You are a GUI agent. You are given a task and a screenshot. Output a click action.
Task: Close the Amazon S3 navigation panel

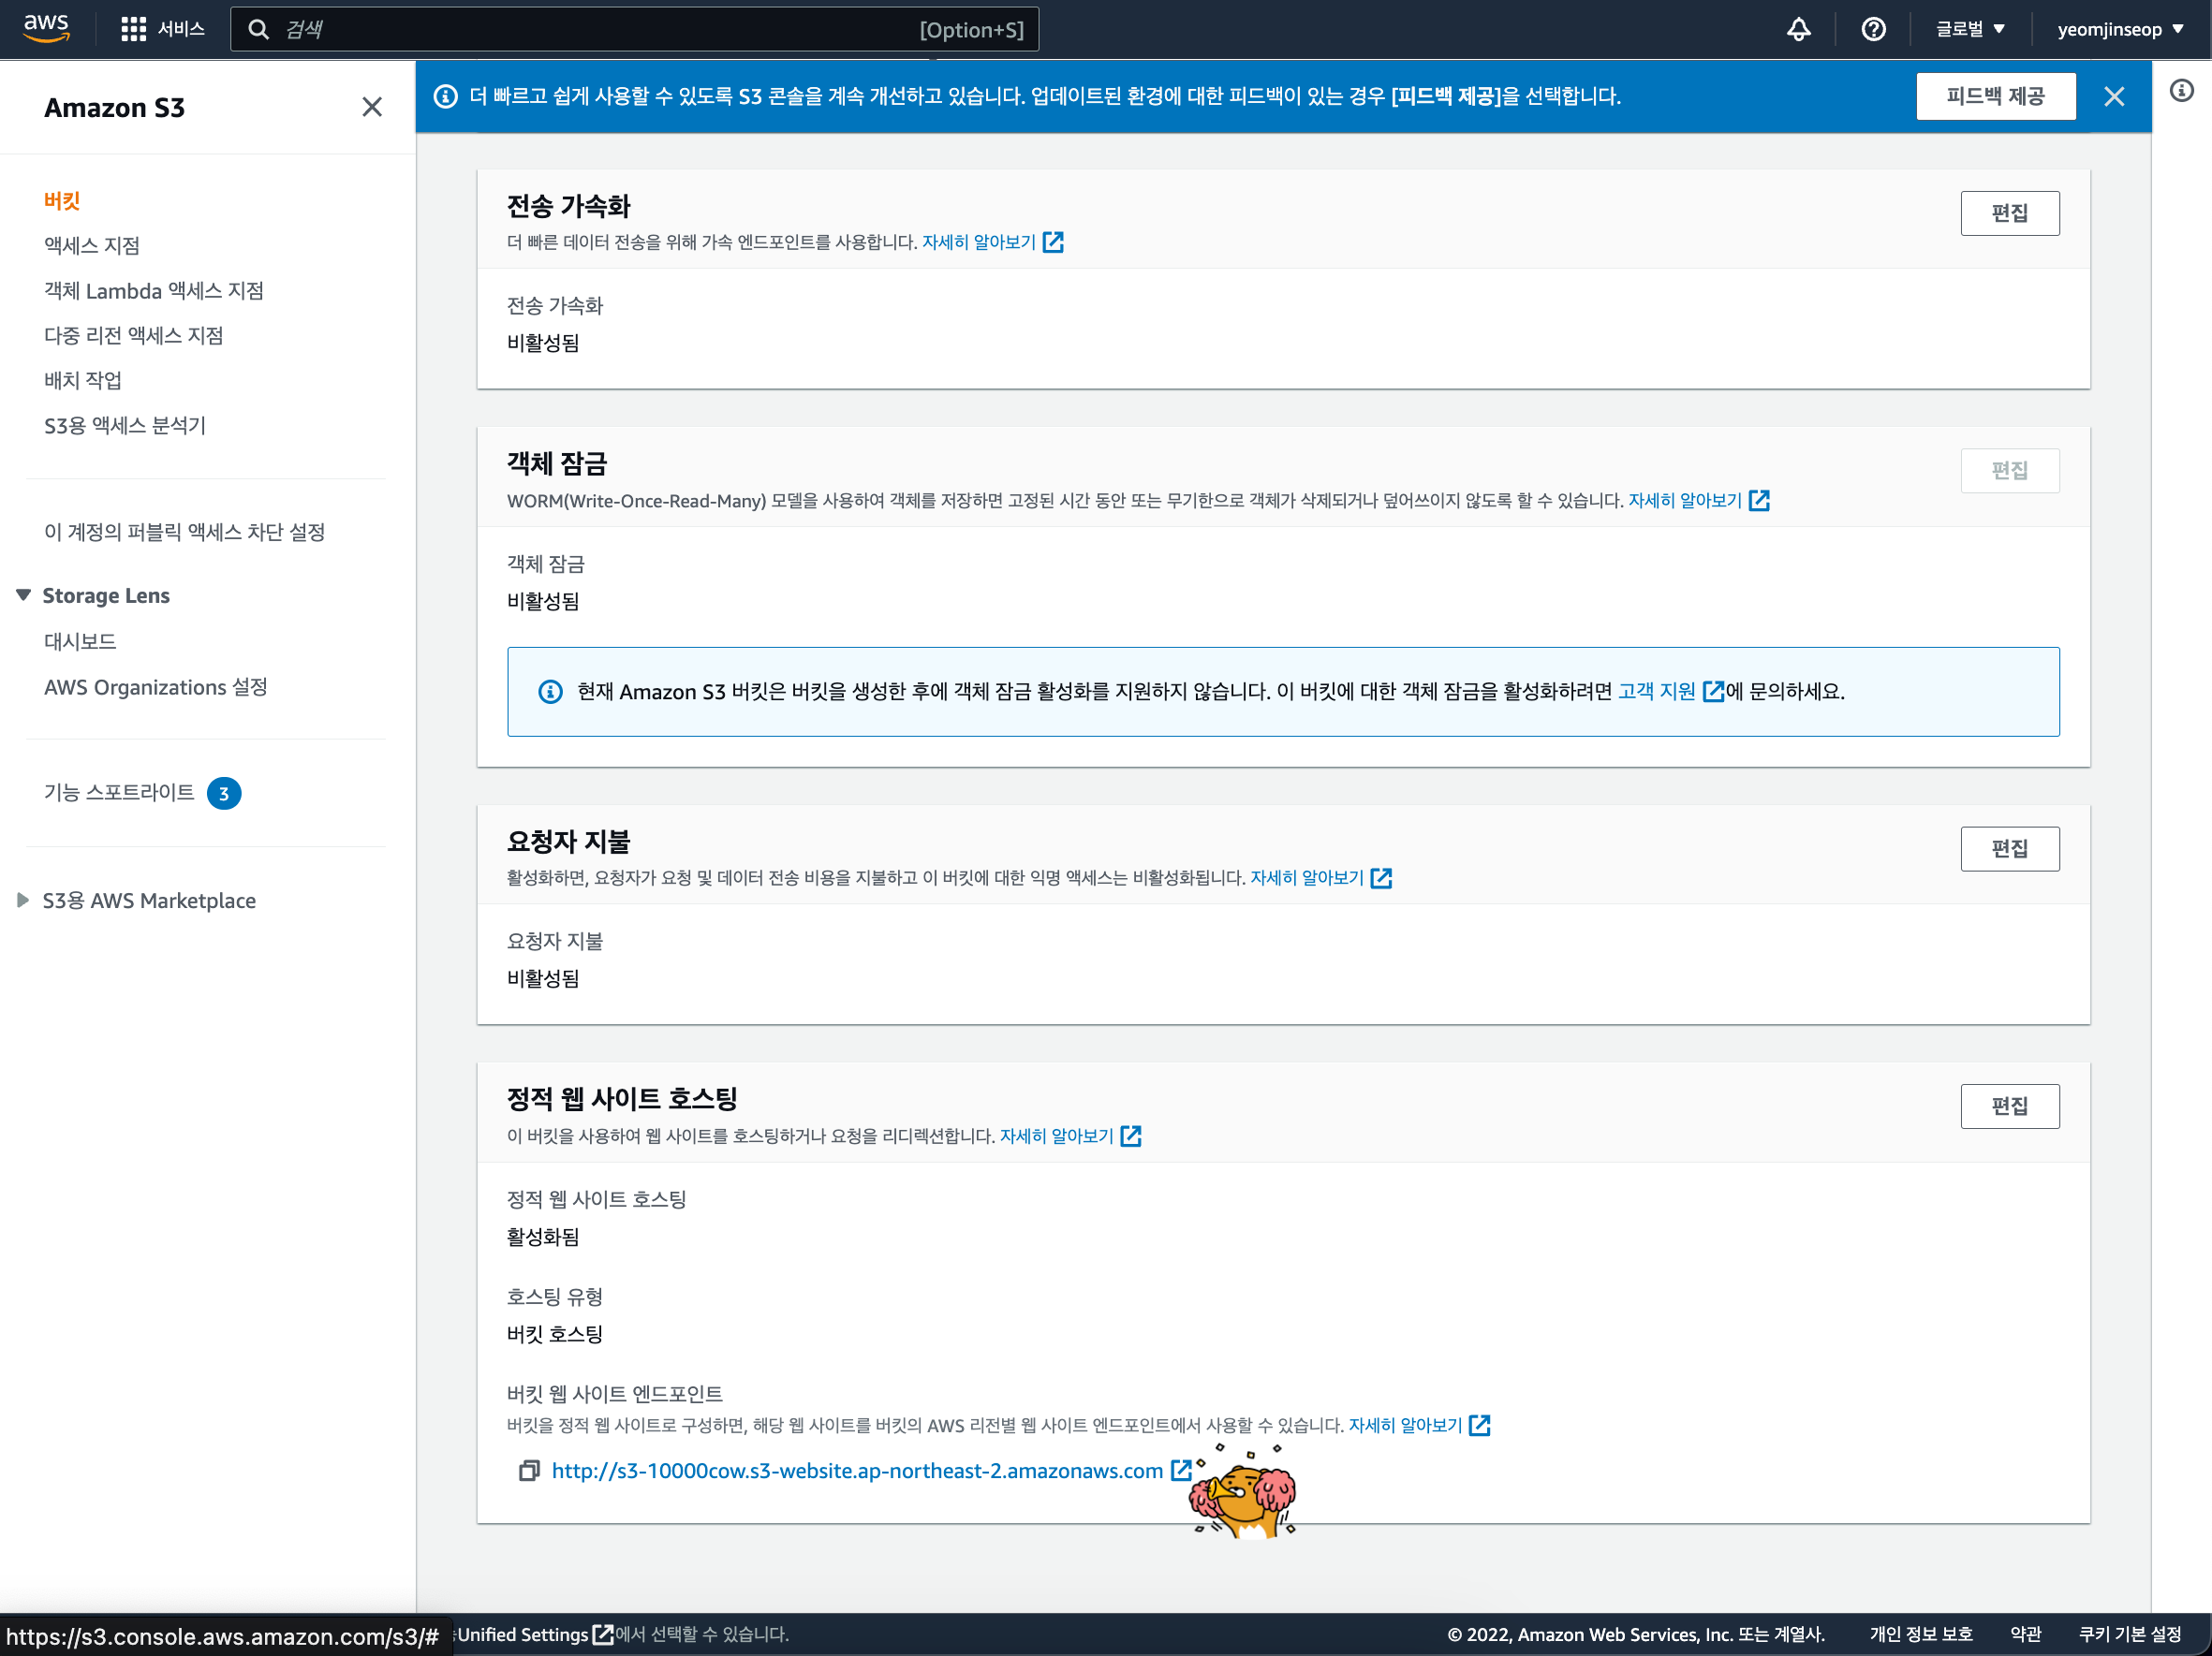372,107
